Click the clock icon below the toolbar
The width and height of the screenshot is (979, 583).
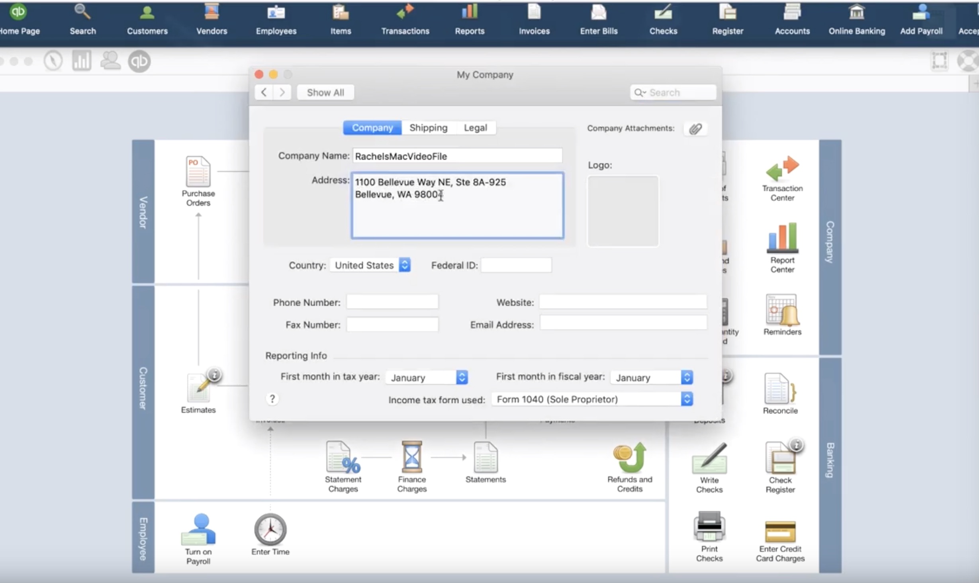[x=53, y=61]
